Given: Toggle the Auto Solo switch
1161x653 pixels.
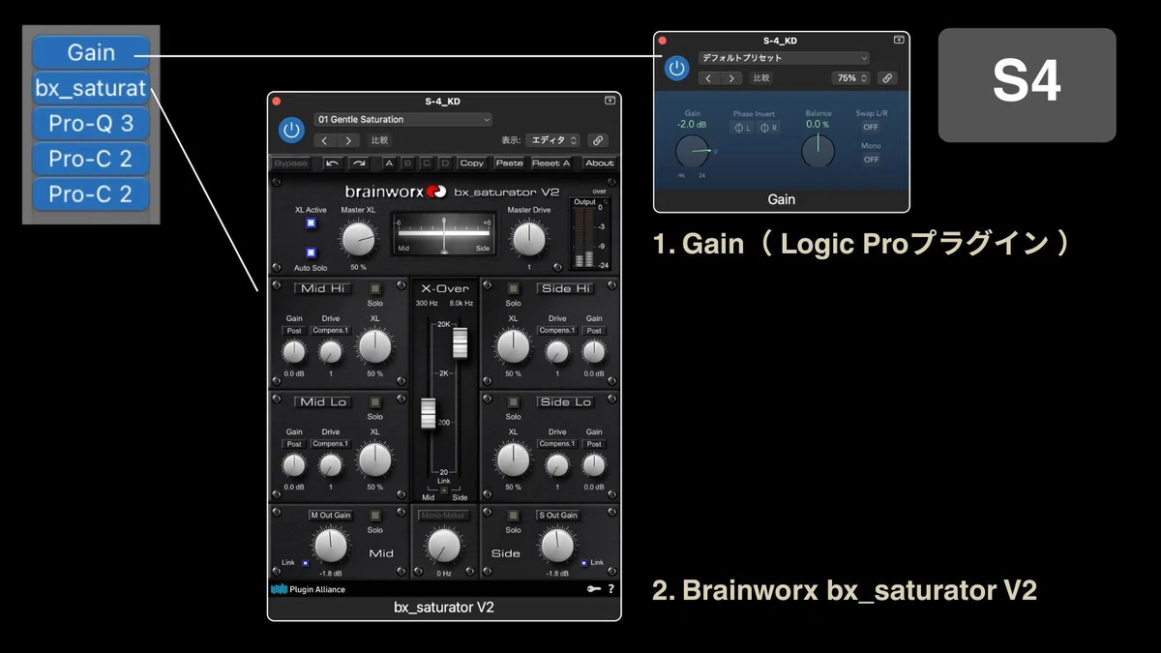Looking at the screenshot, I should (312, 252).
